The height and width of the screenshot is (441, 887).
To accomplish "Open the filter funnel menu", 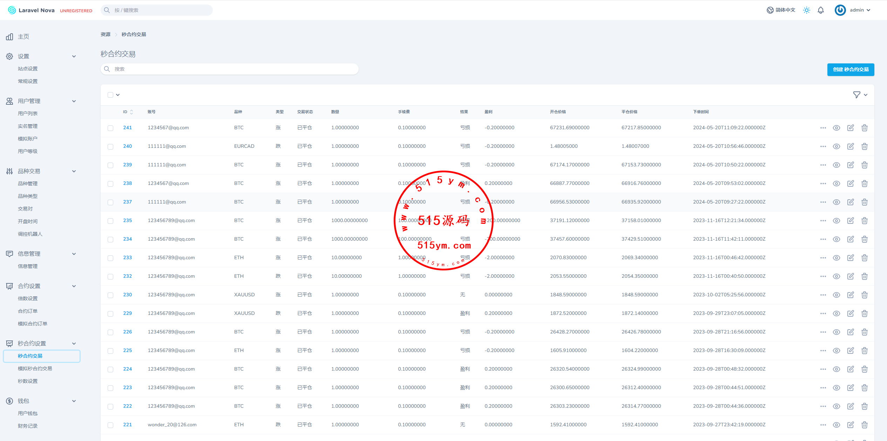I will tap(856, 95).
